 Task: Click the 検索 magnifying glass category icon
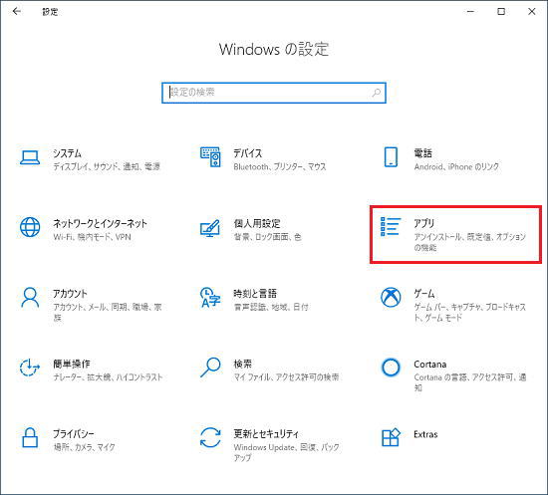coord(210,368)
